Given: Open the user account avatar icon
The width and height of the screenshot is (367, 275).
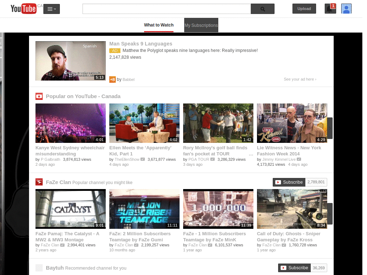Looking at the screenshot, I should (347, 9).
